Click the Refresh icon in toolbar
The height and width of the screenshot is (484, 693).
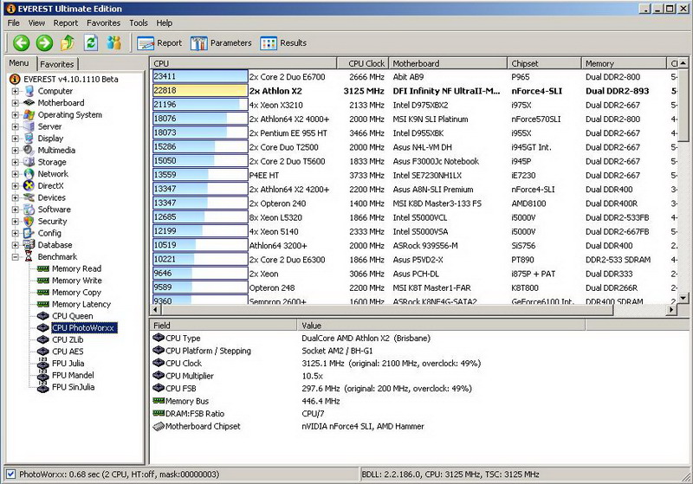[90, 42]
